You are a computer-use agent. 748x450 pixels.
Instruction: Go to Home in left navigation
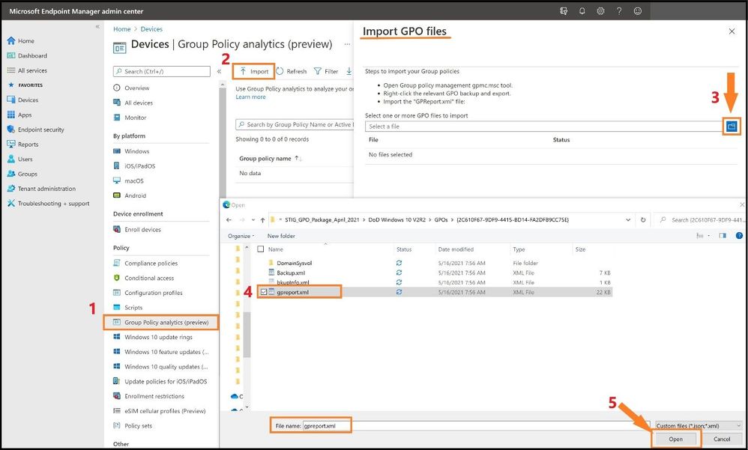pos(26,41)
